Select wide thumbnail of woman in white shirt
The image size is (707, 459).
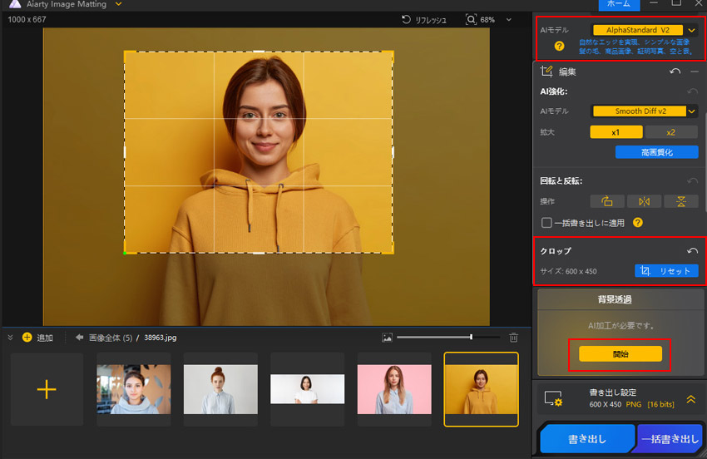pos(307,389)
